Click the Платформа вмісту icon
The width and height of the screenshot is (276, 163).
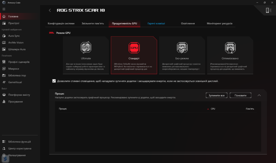click(4, 95)
